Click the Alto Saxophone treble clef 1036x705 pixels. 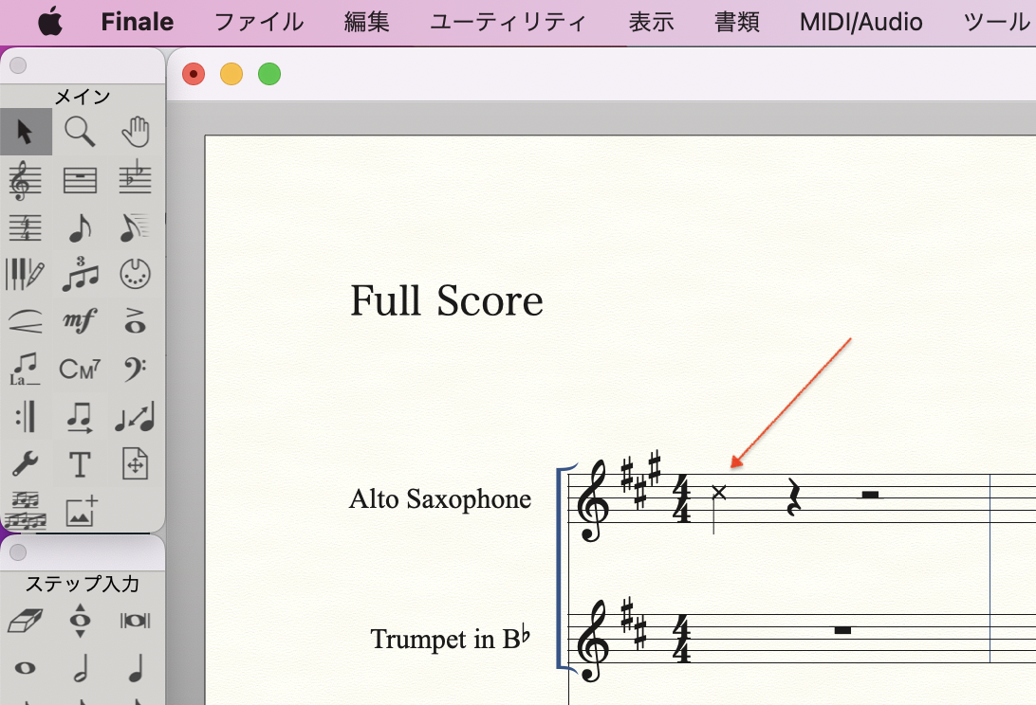coord(592,500)
